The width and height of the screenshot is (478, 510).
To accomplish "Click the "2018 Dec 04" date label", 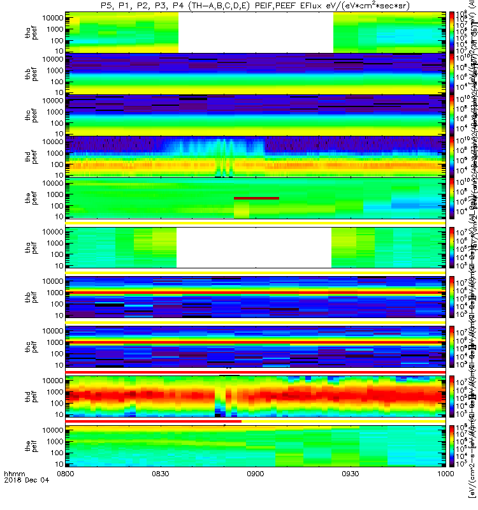I will pyautogui.click(x=26, y=480).
